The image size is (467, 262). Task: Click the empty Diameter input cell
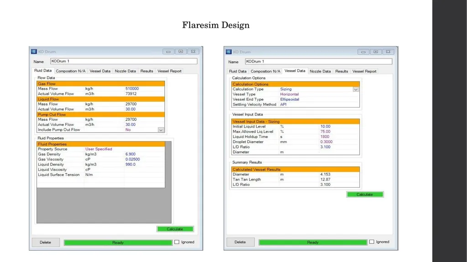(339, 152)
